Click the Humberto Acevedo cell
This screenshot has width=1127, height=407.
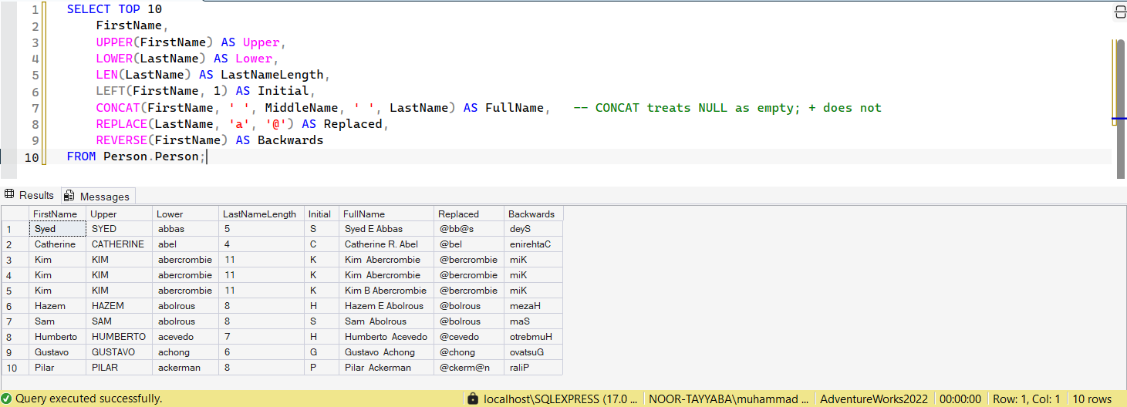point(386,337)
